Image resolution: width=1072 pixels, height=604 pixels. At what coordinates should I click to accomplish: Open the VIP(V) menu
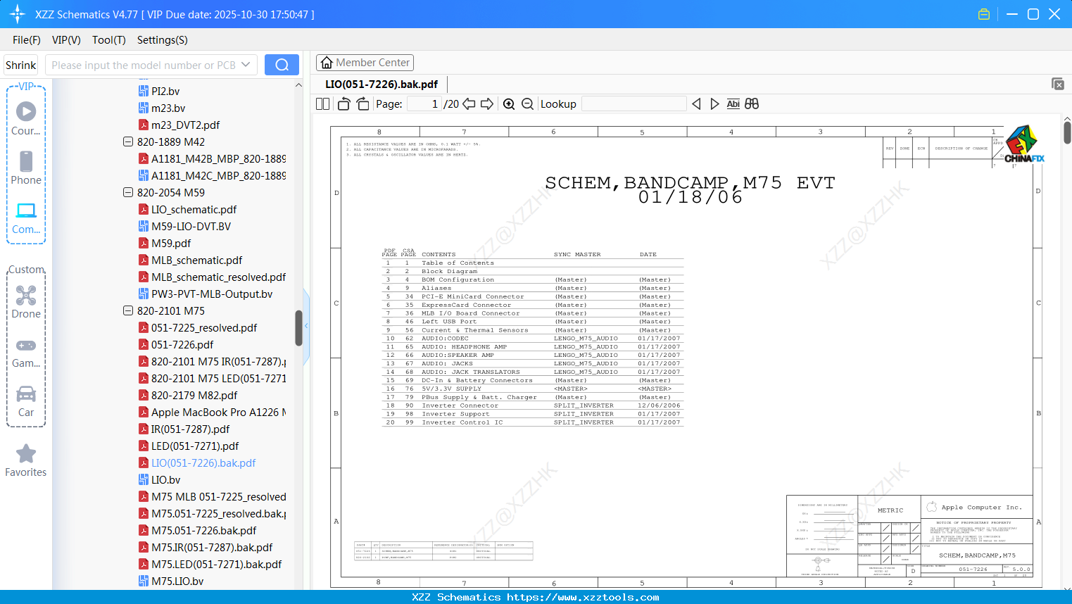point(66,40)
